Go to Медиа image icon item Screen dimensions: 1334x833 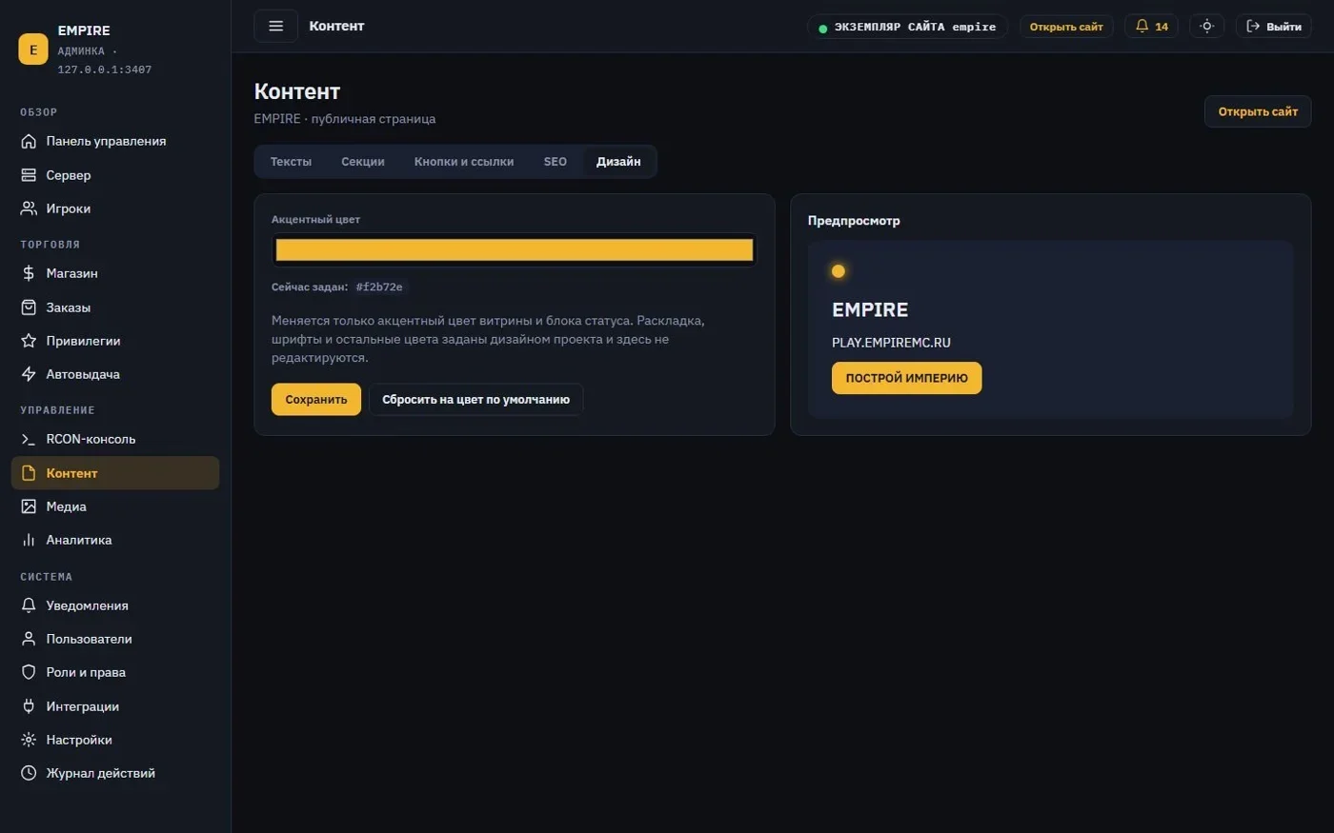(x=115, y=506)
